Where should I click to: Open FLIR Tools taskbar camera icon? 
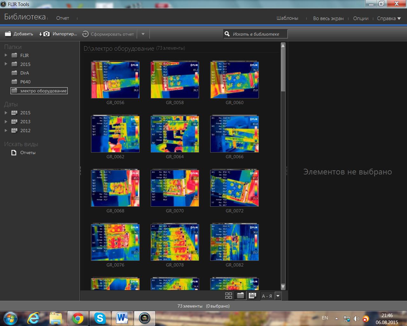[144, 318]
